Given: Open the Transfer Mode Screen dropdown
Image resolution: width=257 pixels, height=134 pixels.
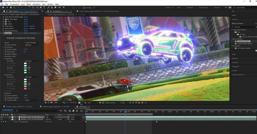Looking at the screenshot, I should pos(32,100).
